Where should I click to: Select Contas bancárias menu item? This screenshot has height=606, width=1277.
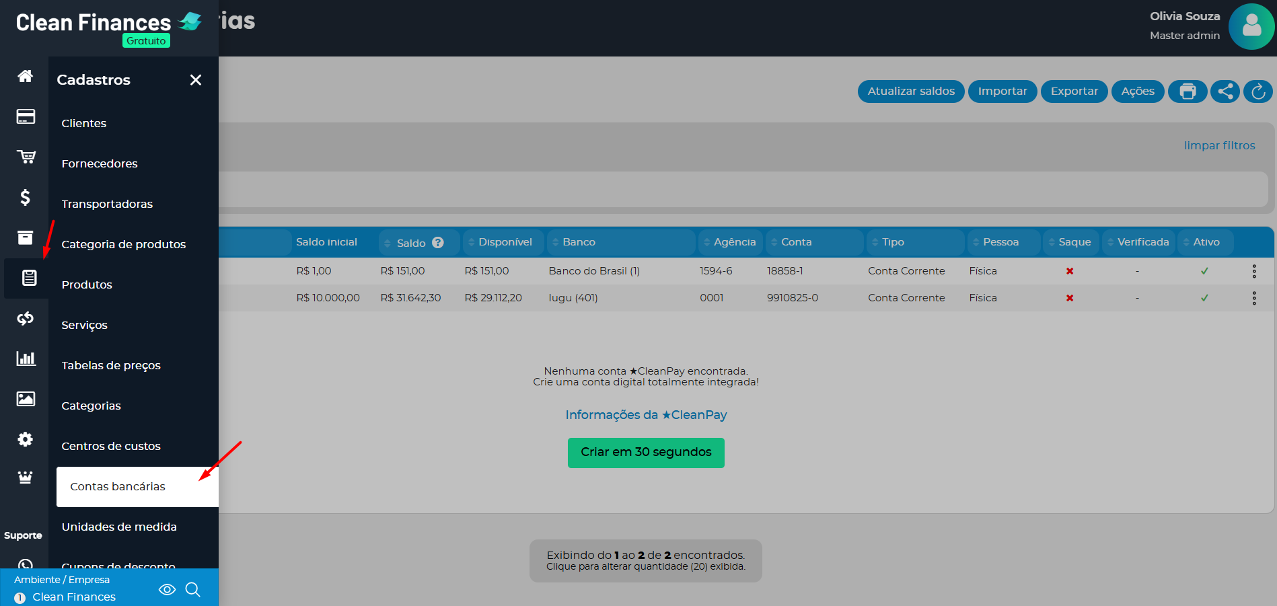137,486
